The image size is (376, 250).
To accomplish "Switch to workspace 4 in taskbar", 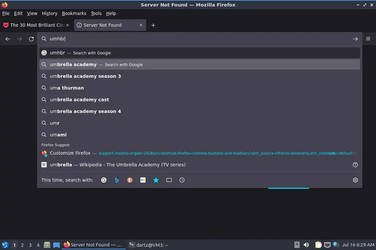I will 38,245.
